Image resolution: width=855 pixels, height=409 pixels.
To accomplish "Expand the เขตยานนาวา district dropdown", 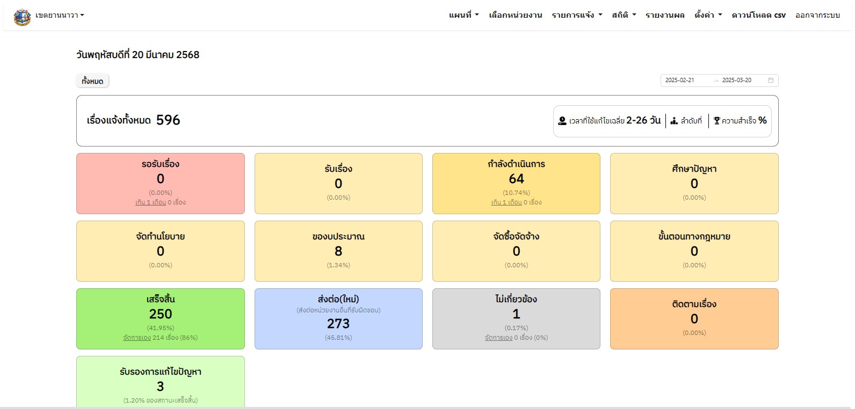I will click(60, 15).
